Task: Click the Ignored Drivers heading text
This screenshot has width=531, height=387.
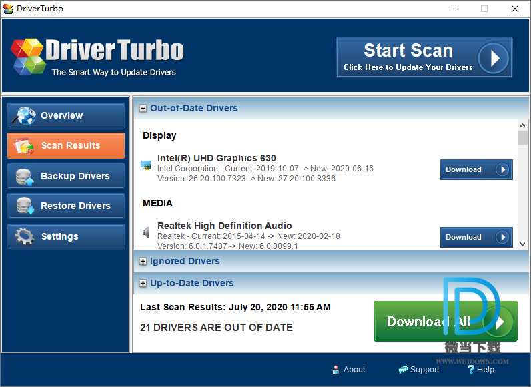Action: click(185, 262)
